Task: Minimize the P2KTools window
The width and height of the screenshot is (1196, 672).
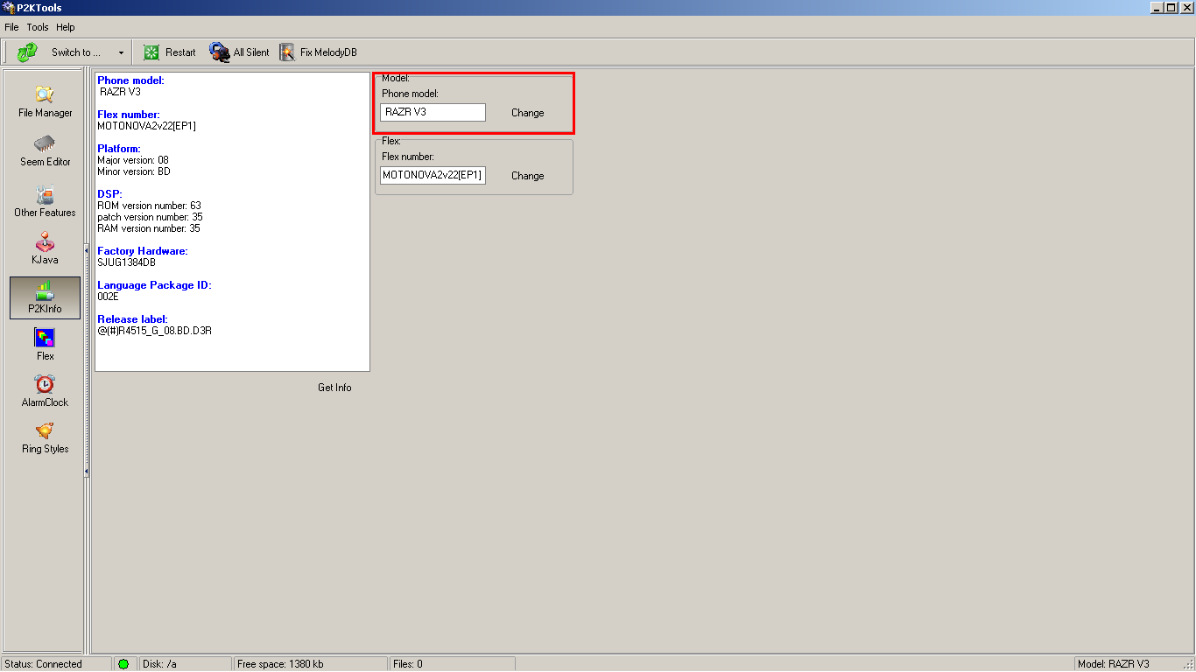Action: (1157, 8)
